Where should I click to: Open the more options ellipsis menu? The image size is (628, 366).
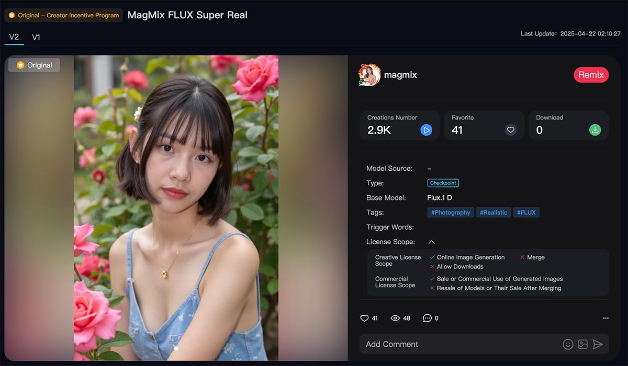605,318
